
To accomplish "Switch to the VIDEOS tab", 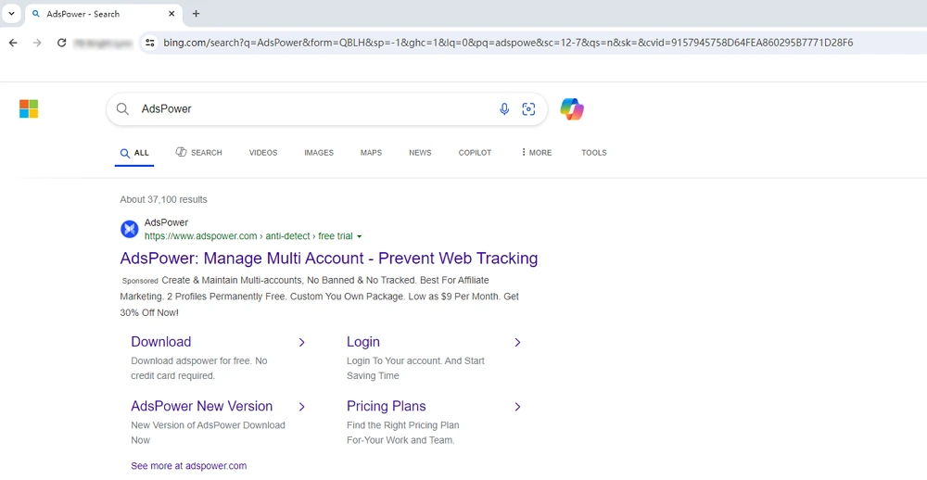I will 263,153.
